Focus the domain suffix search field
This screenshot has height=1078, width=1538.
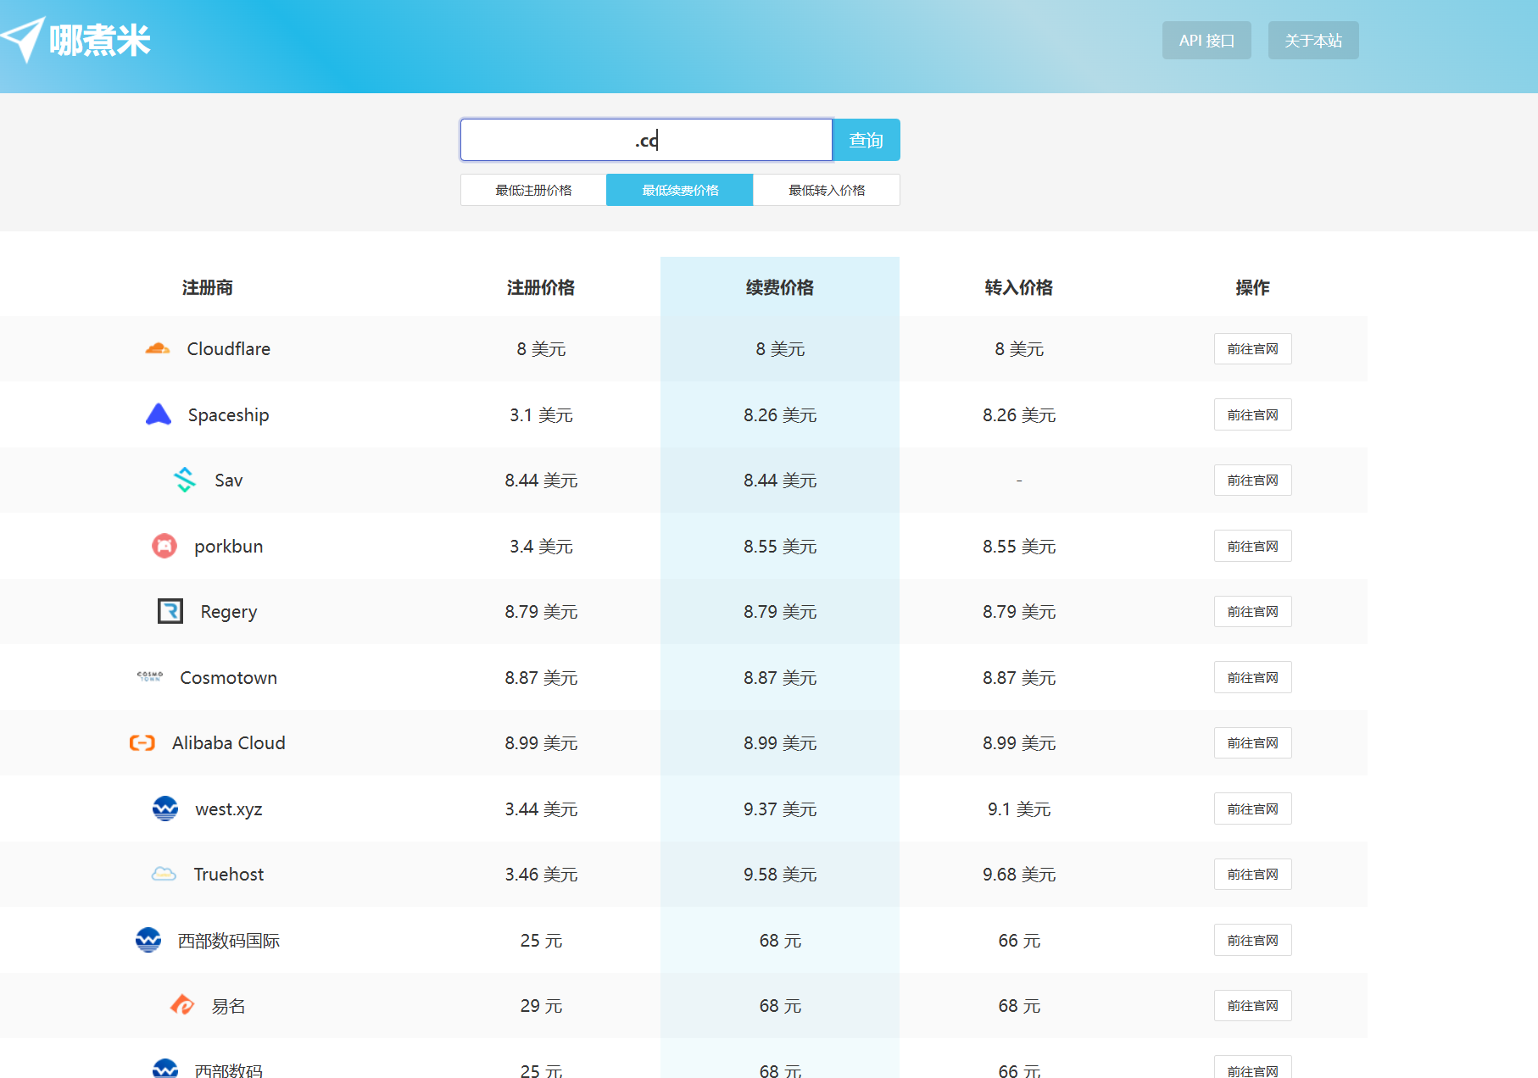point(646,140)
